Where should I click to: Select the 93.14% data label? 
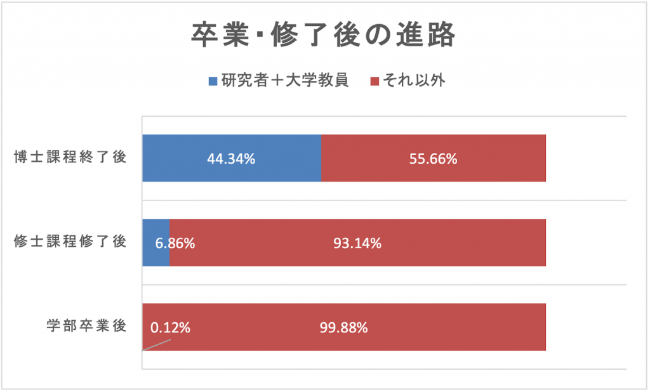357,243
